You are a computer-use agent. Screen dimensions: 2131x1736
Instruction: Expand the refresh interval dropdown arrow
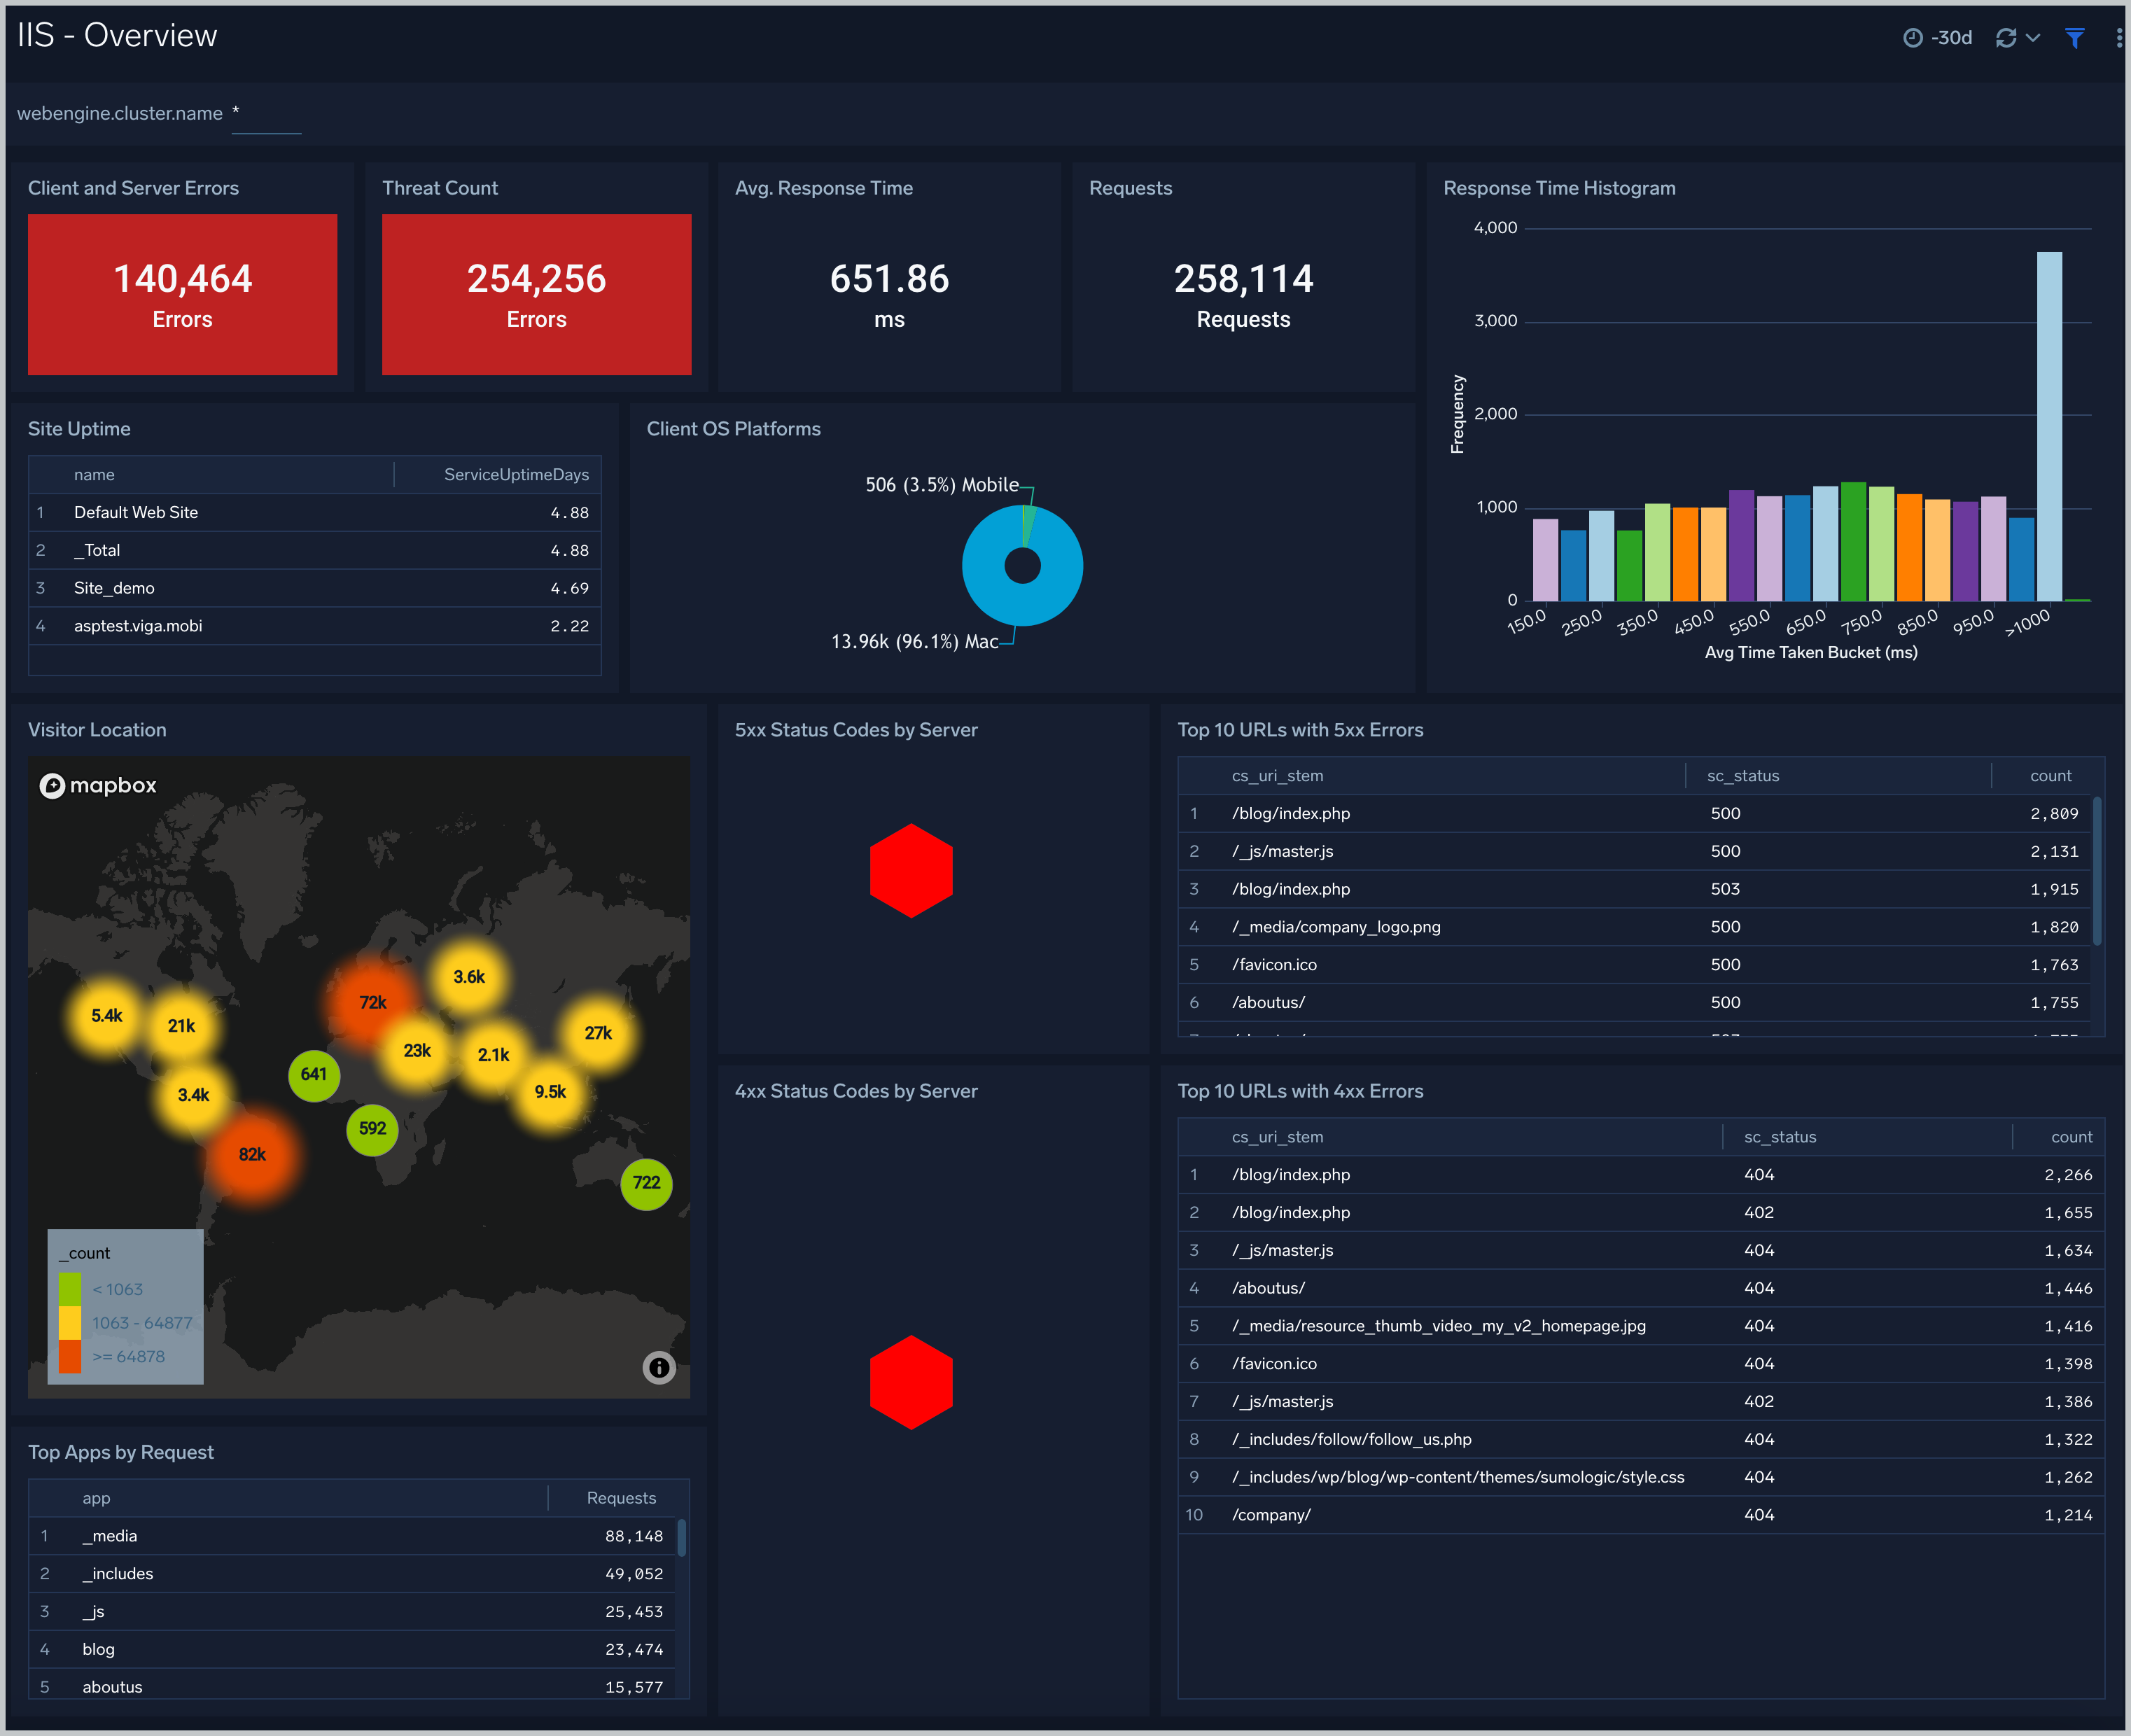click(x=2032, y=38)
